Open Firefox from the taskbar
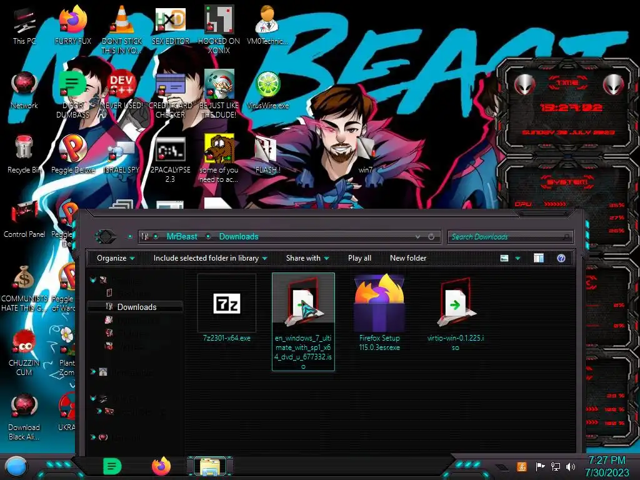640x480 pixels. pyautogui.click(x=161, y=466)
